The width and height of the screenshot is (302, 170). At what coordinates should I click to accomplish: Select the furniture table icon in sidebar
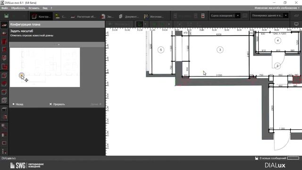(4, 109)
